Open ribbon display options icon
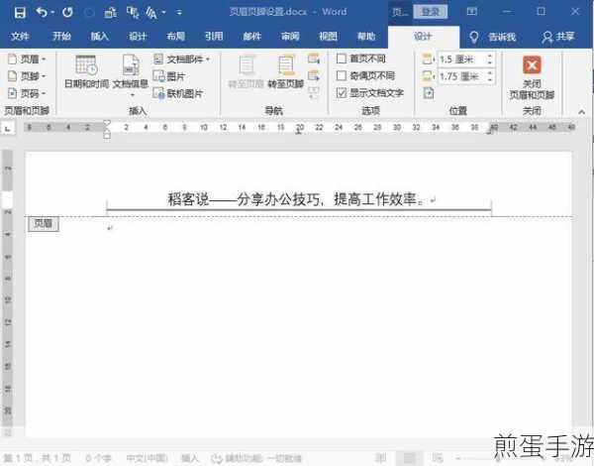The width and height of the screenshot is (594, 466). pos(471,12)
